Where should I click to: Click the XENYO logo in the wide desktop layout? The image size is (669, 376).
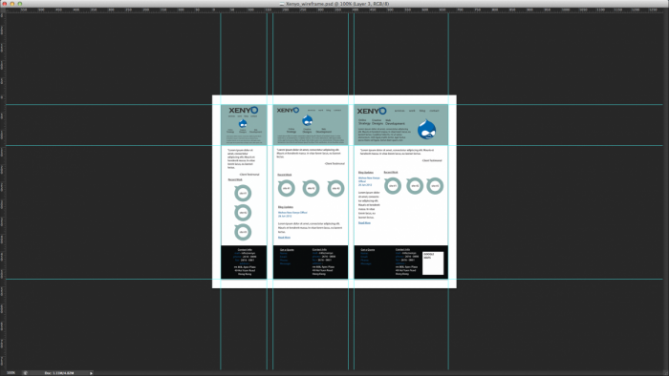(372, 111)
